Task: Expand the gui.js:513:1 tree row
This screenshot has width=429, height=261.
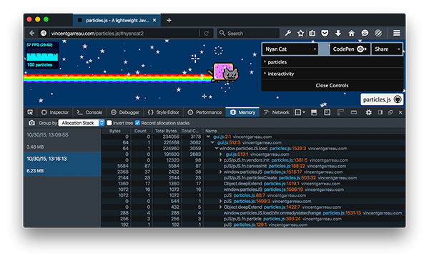Action: pyautogui.click(x=220, y=154)
